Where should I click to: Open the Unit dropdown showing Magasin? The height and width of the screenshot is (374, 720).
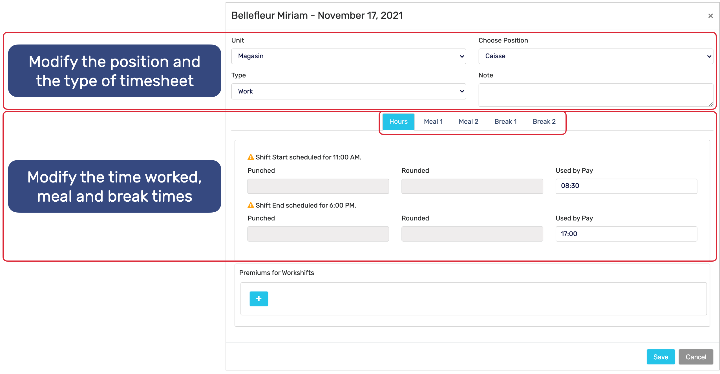tap(348, 56)
